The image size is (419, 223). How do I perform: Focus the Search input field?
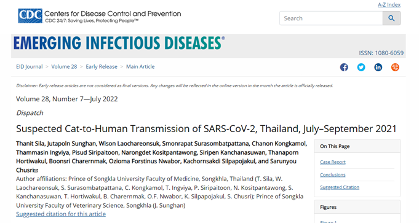tap(331, 18)
